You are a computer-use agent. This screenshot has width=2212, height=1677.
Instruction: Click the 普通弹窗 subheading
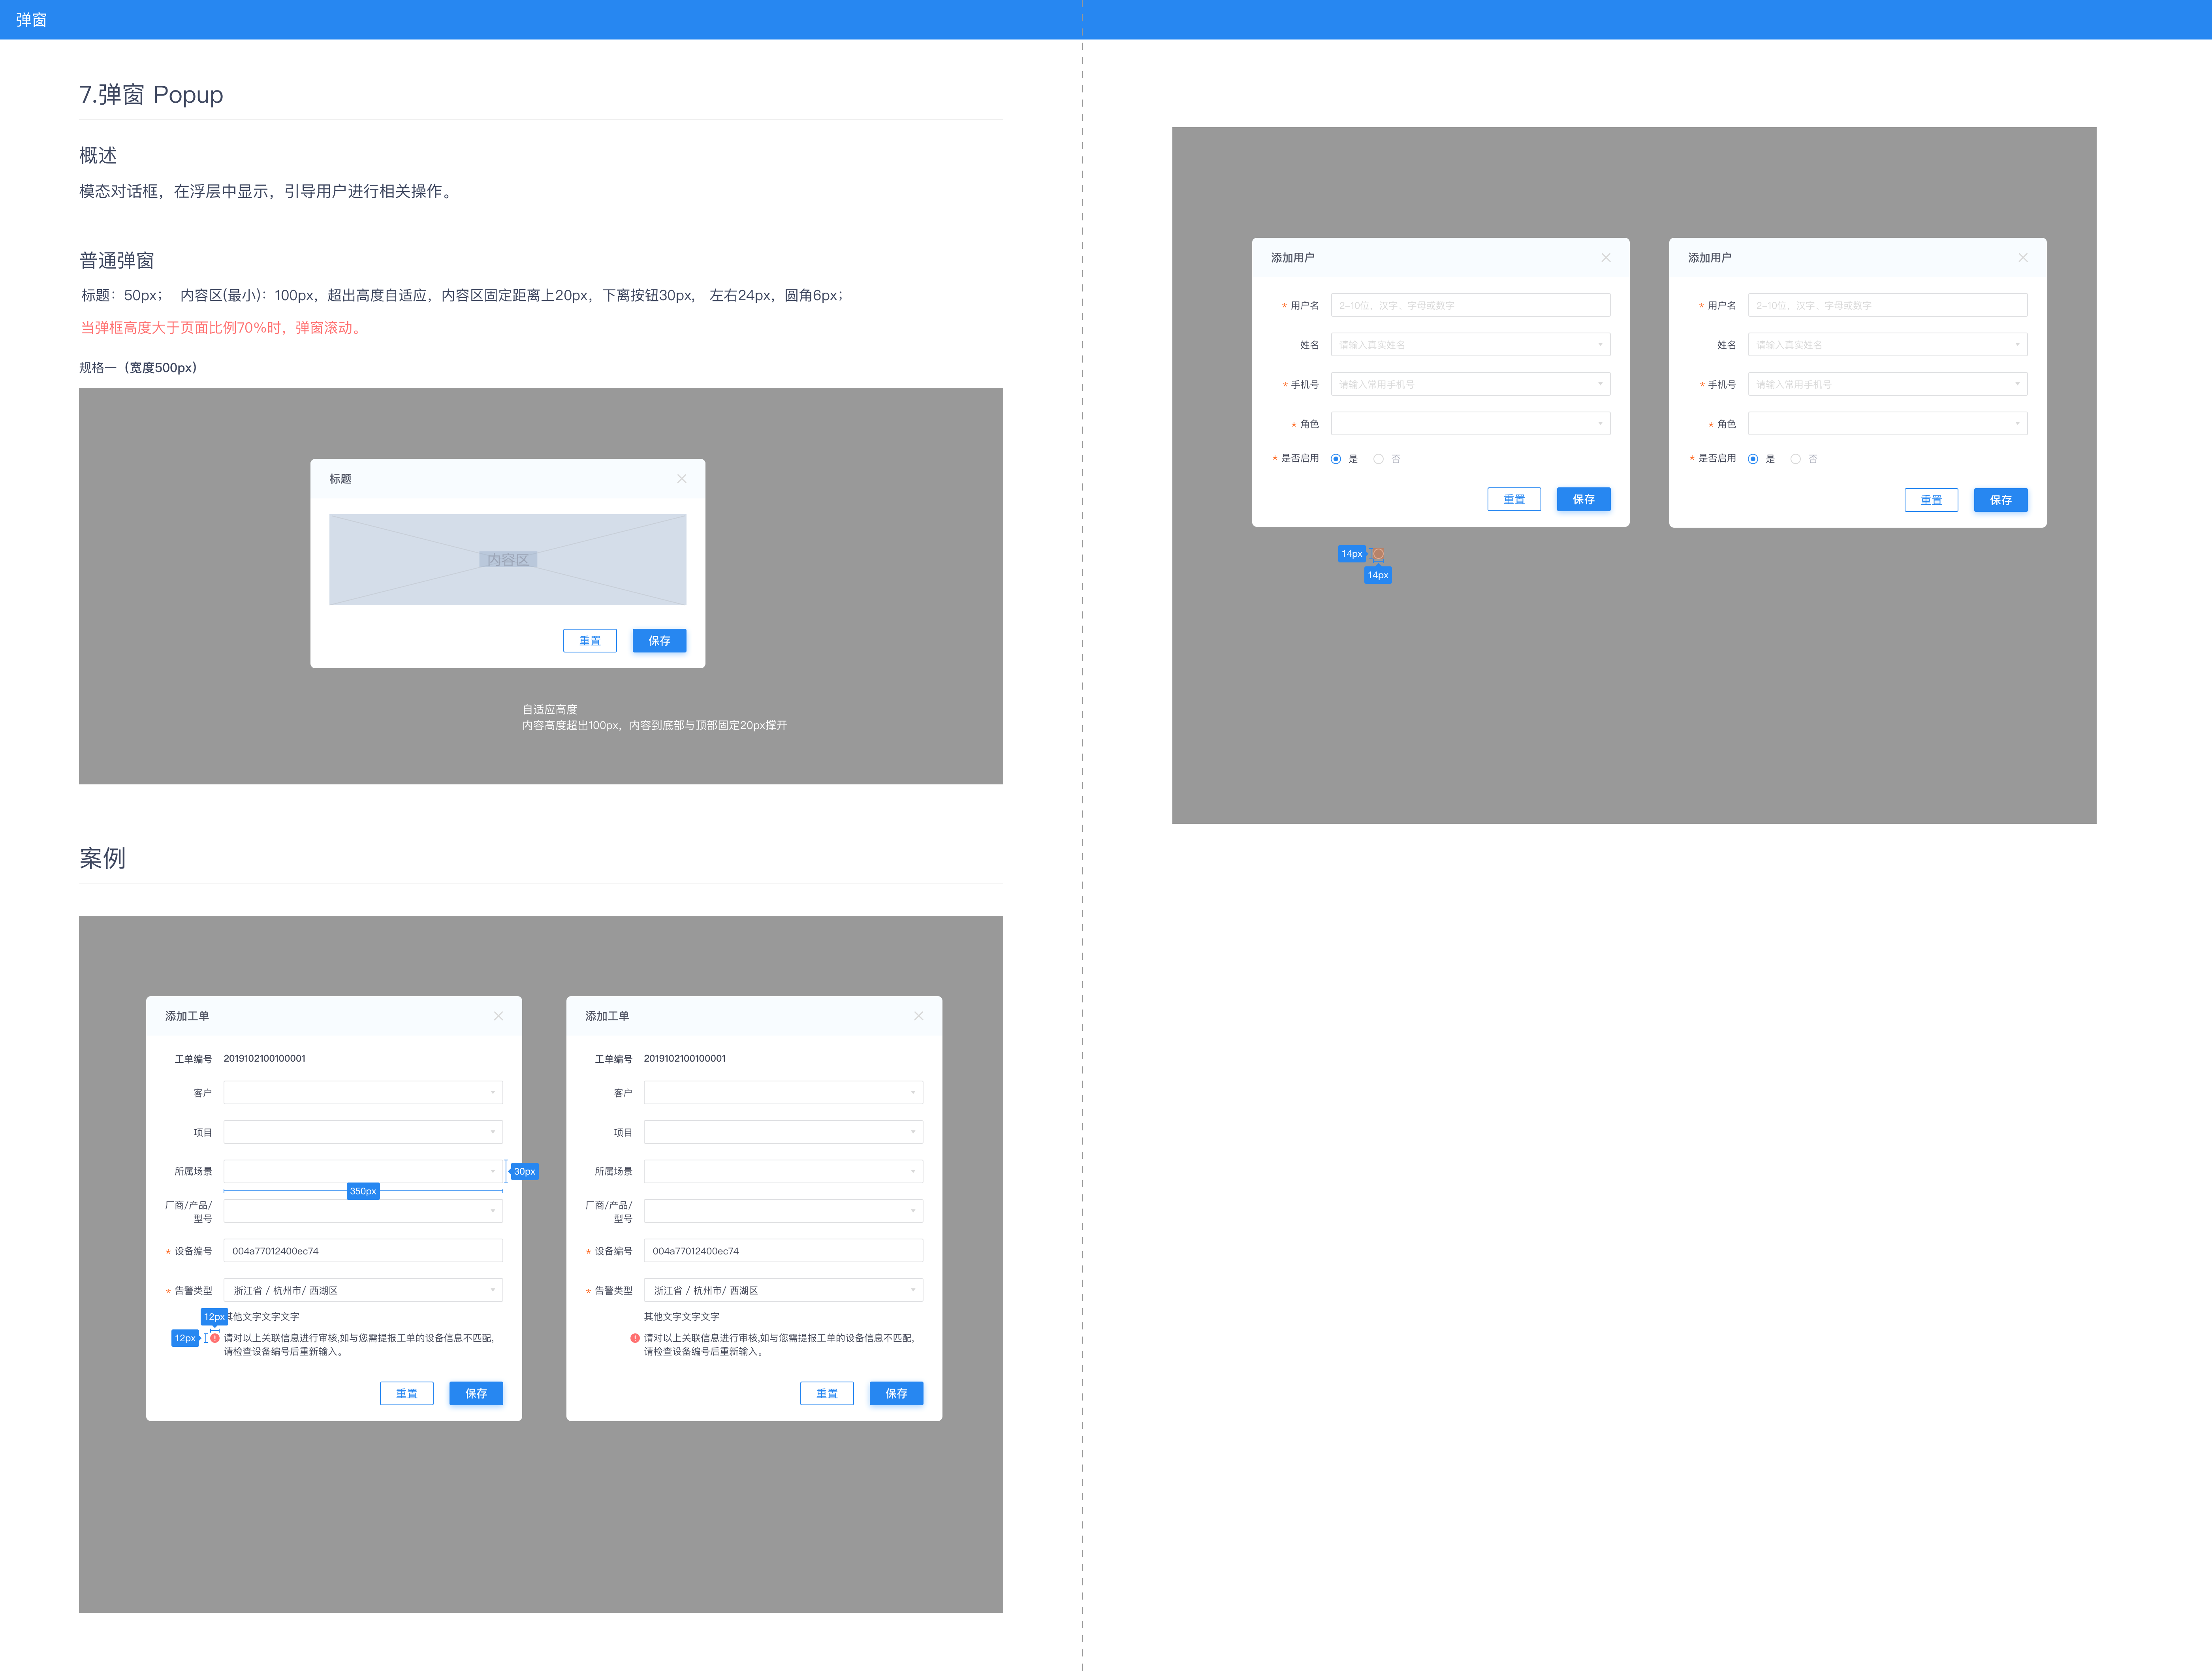117,261
